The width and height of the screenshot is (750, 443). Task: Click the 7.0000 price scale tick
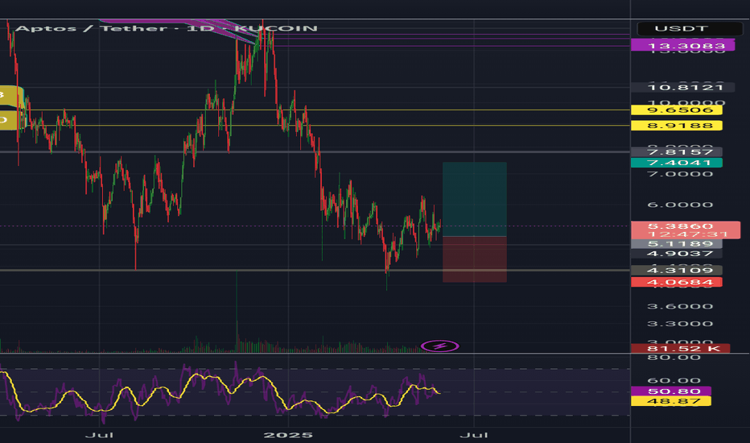coord(680,174)
